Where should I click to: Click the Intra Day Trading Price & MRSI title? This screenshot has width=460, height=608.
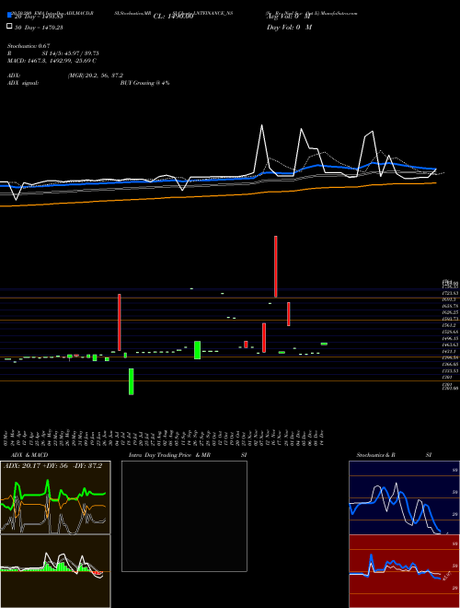[x=188, y=455]
